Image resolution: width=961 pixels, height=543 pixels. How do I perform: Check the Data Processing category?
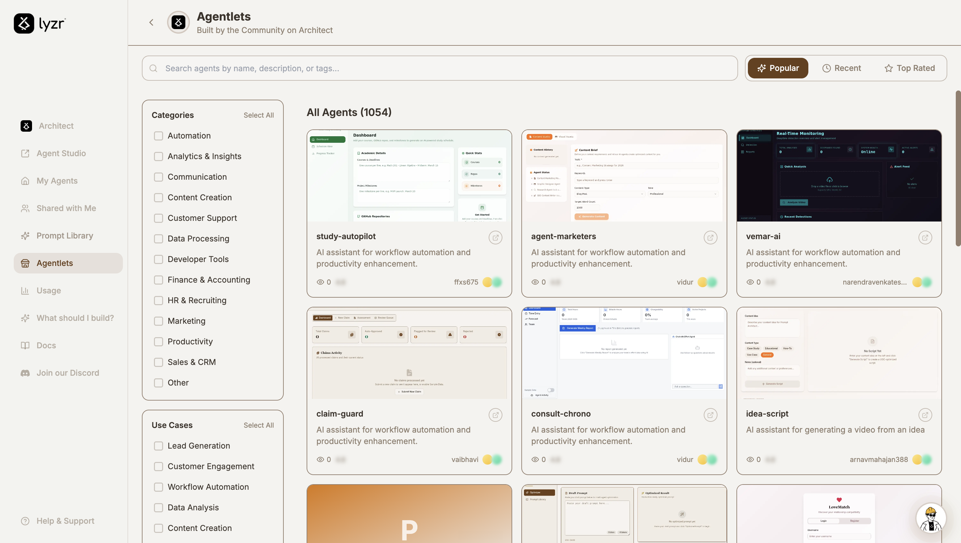pos(159,239)
